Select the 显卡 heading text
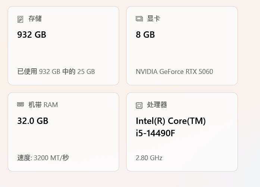Image resolution: width=260 pixels, height=187 pixels. point(153,19)
